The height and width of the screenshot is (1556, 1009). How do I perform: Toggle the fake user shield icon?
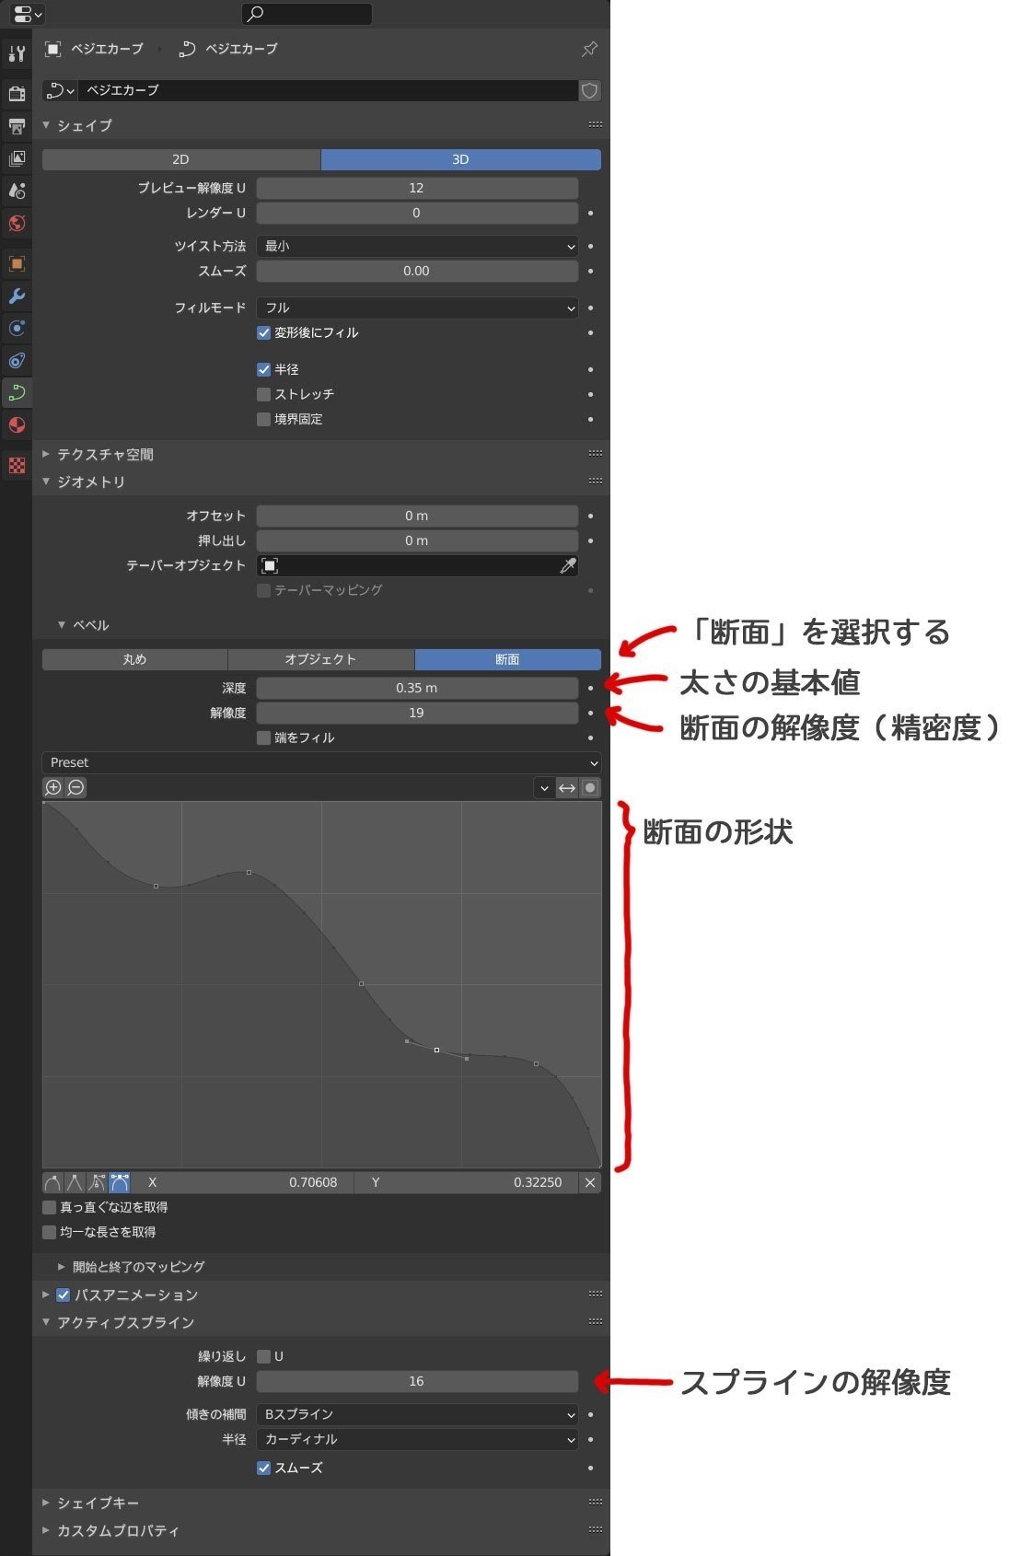click(x=590, y=90)
